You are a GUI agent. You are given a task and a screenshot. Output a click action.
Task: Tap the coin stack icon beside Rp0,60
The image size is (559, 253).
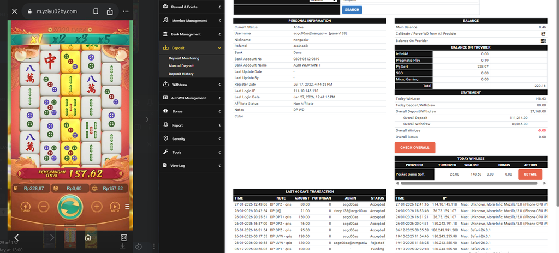point(55,188)
